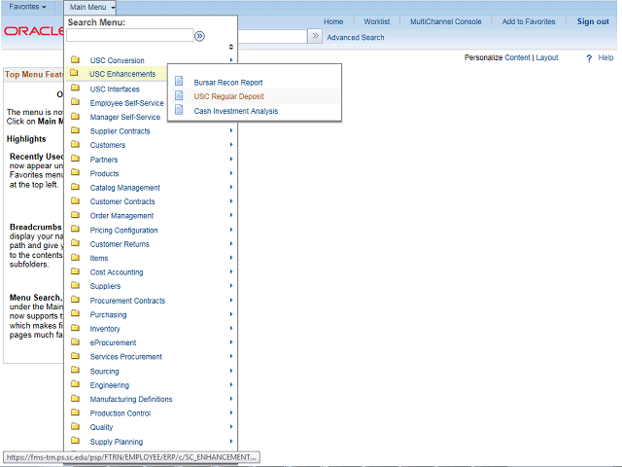This screenshot has width=622, height=467.
Task: Click the folder icon next to Employee Self-Service
Action: [x=76, y=102]
